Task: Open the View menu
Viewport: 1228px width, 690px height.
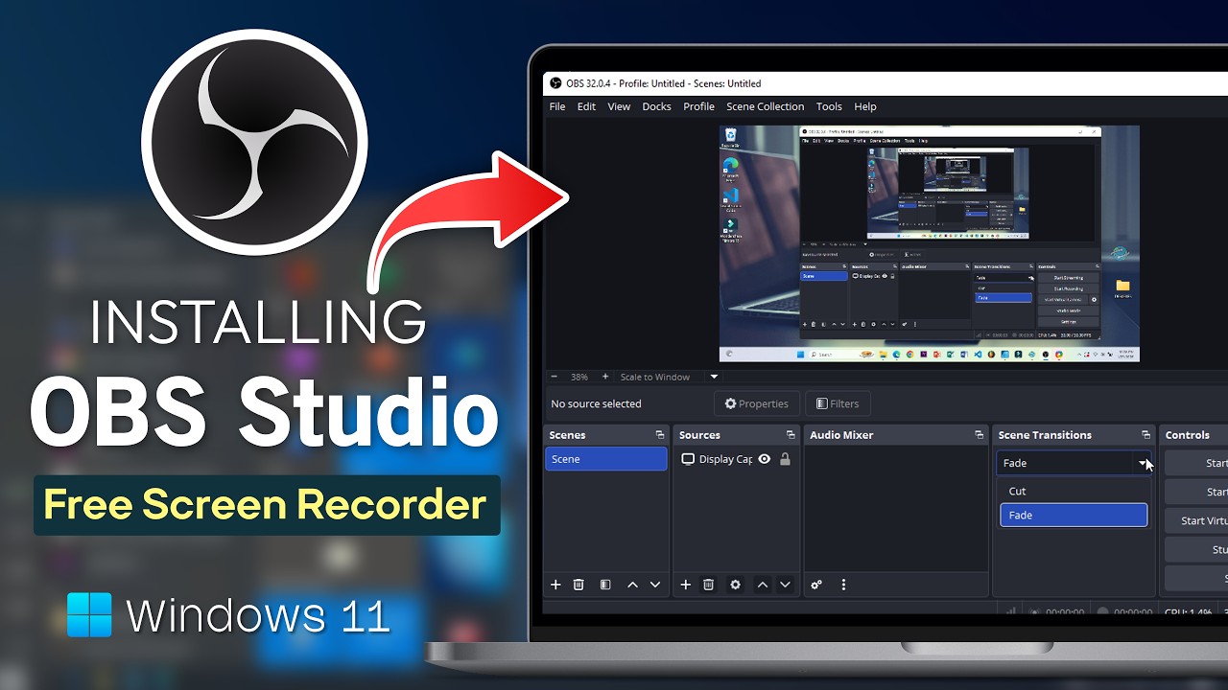Action: [x=619, y=106]
